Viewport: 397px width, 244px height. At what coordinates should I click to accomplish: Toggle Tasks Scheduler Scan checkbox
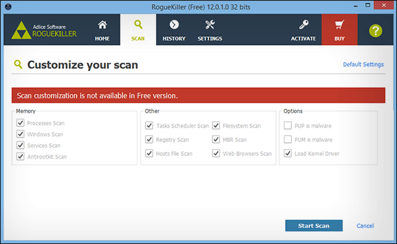(x=149, y=126)
